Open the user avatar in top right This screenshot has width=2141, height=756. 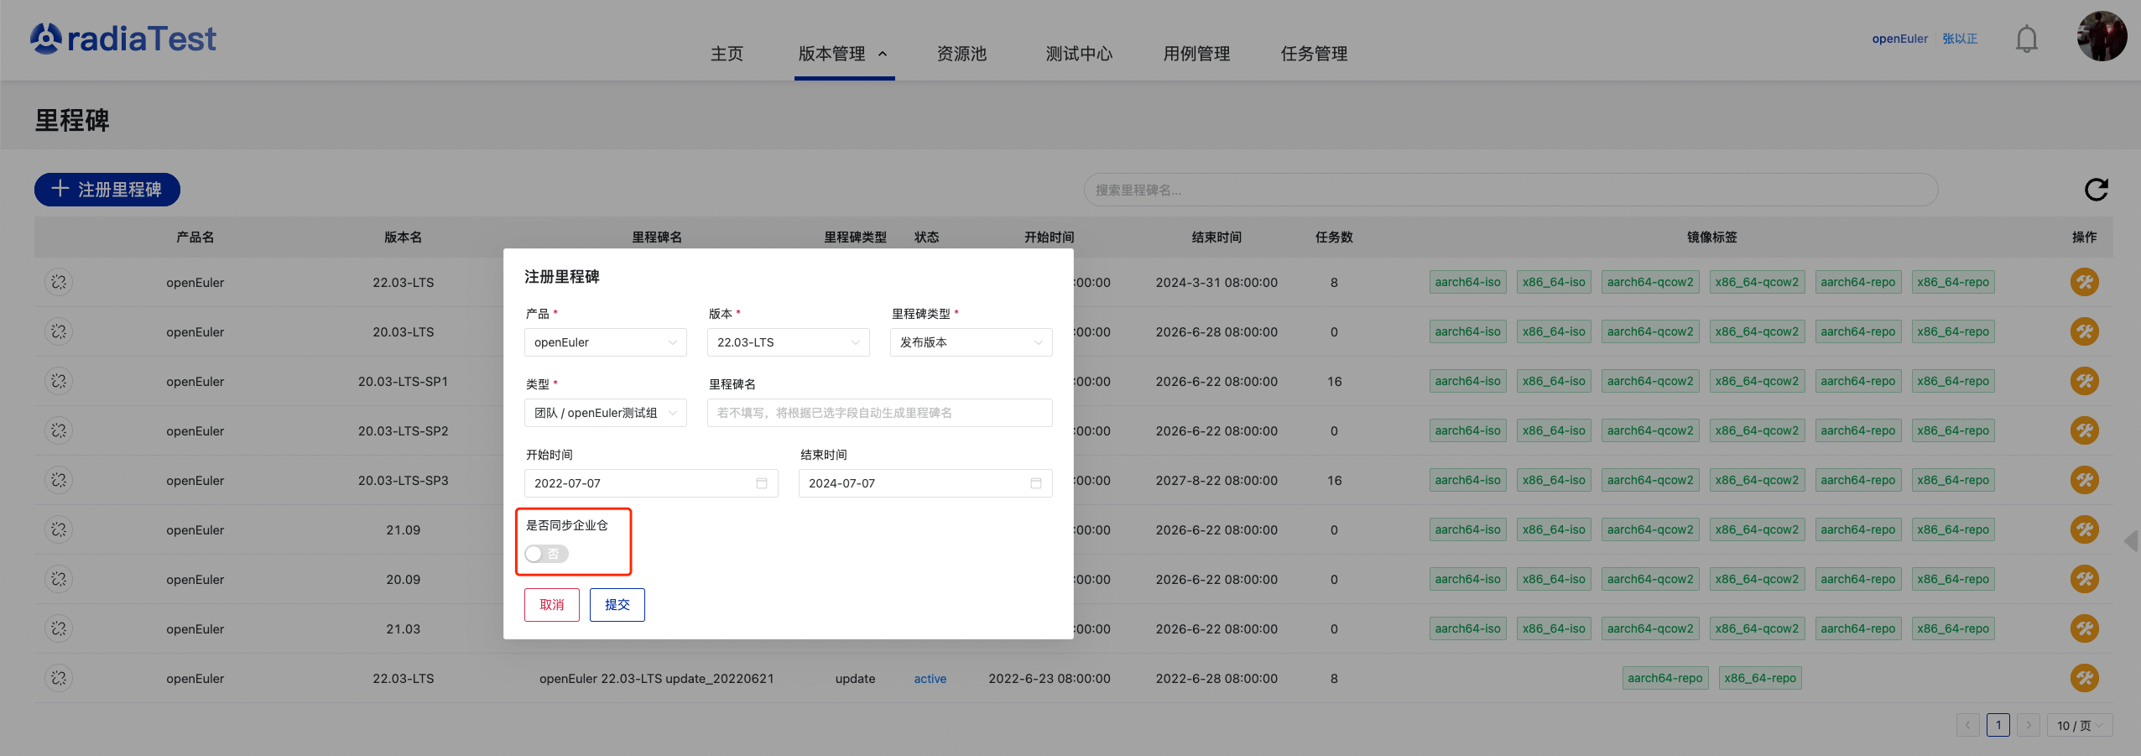click(2101, 37)
